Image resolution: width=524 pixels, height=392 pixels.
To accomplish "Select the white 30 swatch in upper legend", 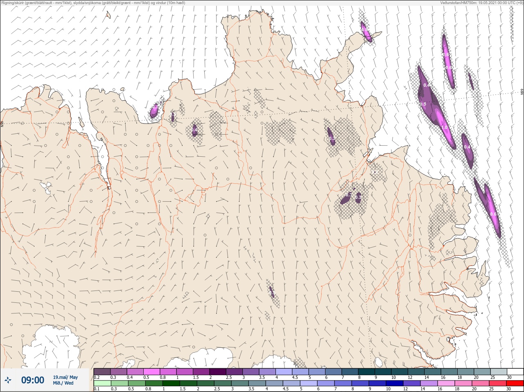I will click(x=515, y=371).
